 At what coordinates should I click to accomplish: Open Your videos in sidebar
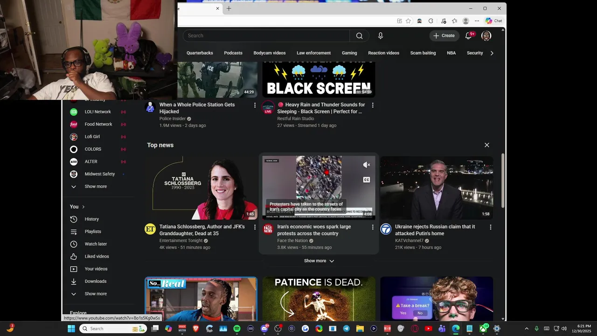click(95, 269)
